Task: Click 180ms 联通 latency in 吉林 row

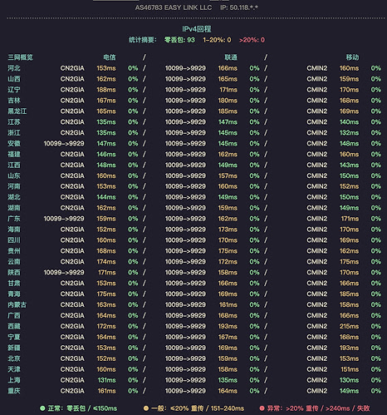Action: coord(228,101)
